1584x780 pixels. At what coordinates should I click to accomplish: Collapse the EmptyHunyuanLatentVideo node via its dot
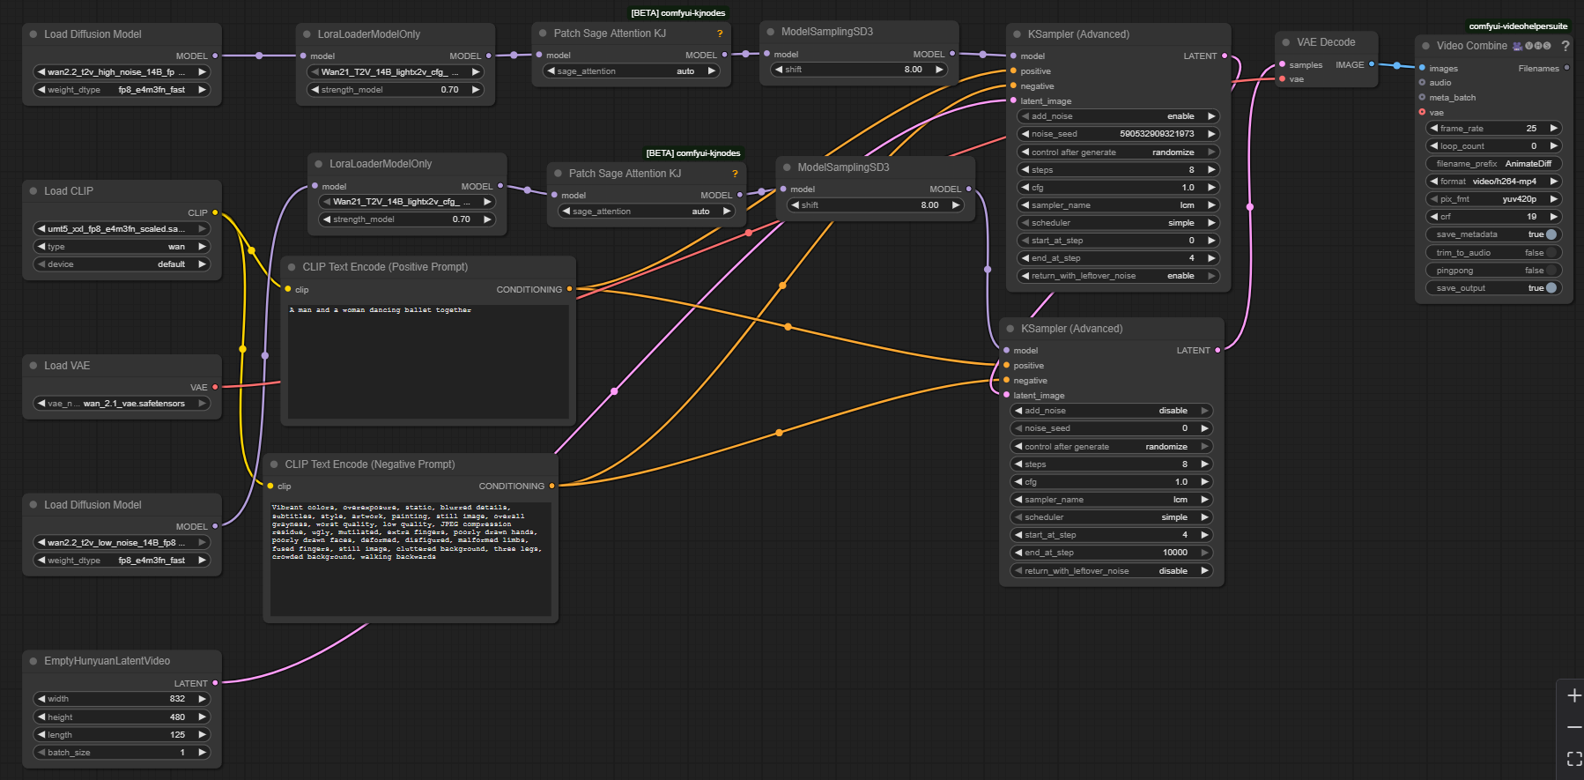click(x=33, y=661)
